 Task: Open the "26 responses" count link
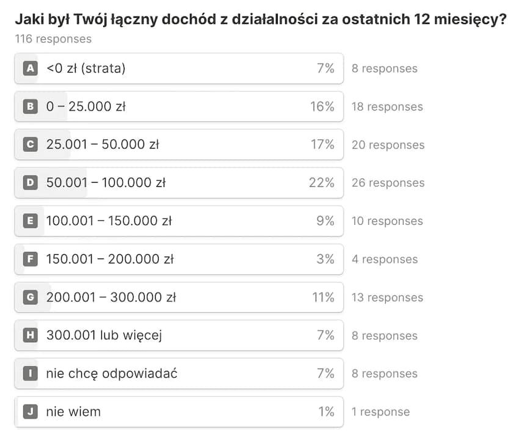388,183
